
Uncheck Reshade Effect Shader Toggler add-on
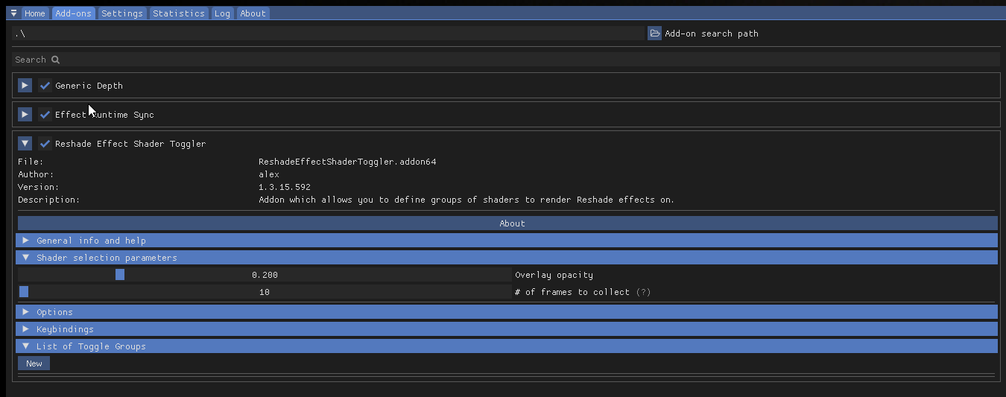coord(45,144)
